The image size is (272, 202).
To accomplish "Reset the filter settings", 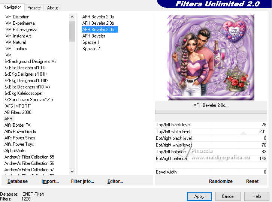I will click(x=252, y=181).
